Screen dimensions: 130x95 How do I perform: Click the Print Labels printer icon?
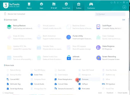[x=79, y=88]
